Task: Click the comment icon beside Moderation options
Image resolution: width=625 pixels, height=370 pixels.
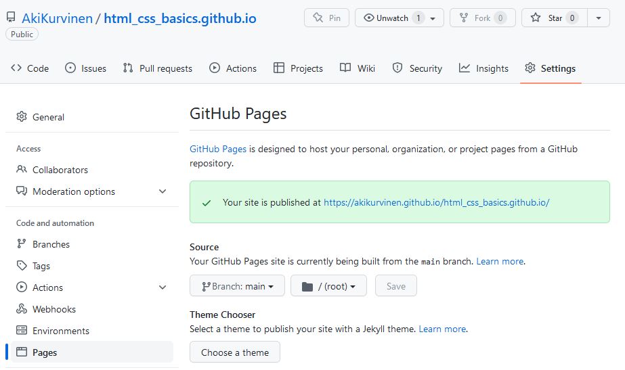Action: [x=22, y=191]
